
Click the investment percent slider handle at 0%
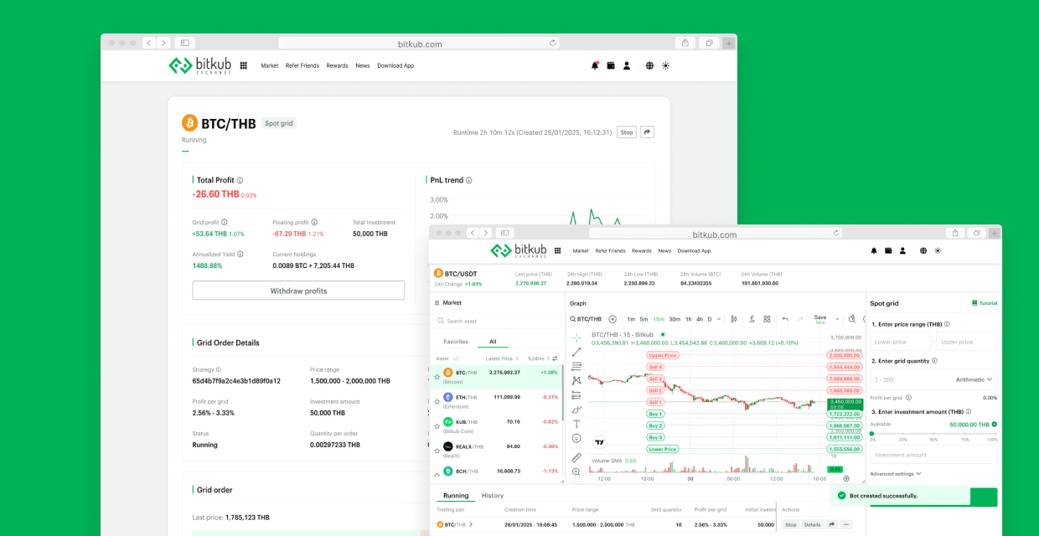click(x=872, y=434)
